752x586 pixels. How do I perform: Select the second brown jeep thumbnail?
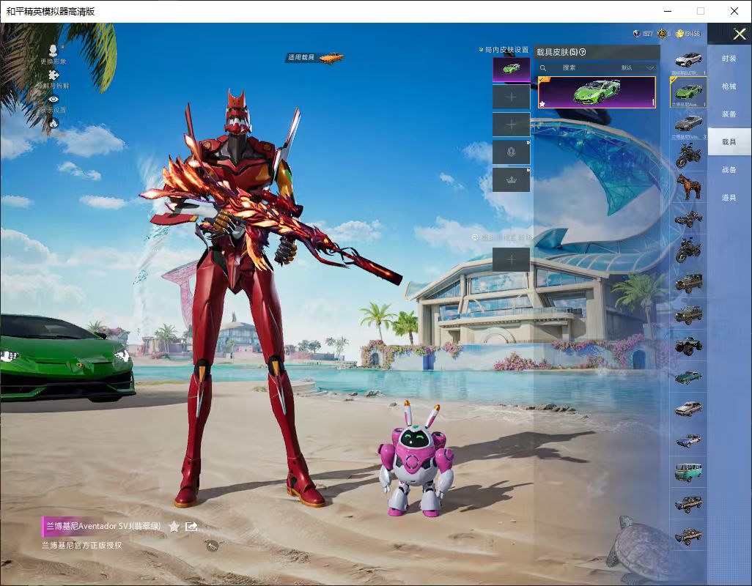[689, 314]
